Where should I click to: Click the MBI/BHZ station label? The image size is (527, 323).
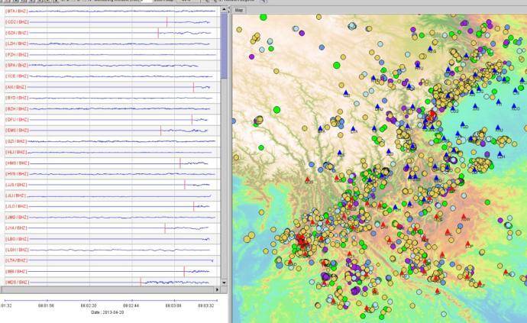pos(16,271)
